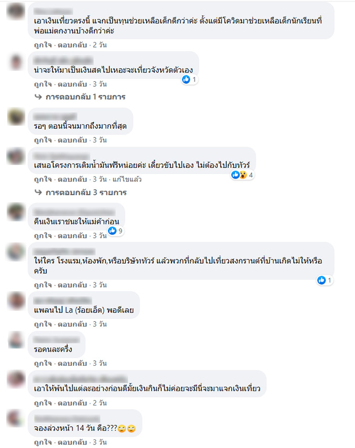This screenshot has height=448, width=355.
Task: Reply to the 'คืนเงินเราชนะ' comment
Action: (x=72, y=235)
